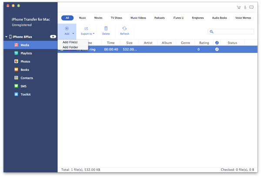
Task: Sort by the Artist column header
Action: click(148, 43)
